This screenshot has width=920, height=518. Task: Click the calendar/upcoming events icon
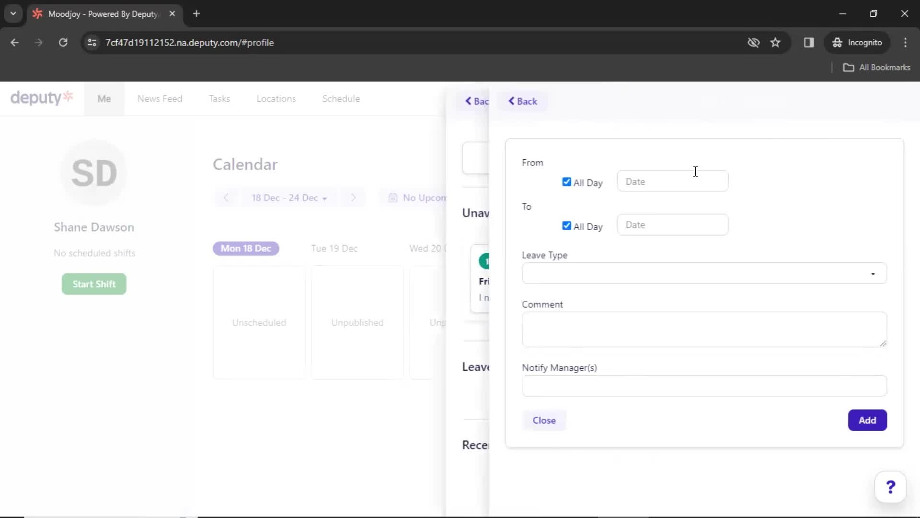click(393, 197)
